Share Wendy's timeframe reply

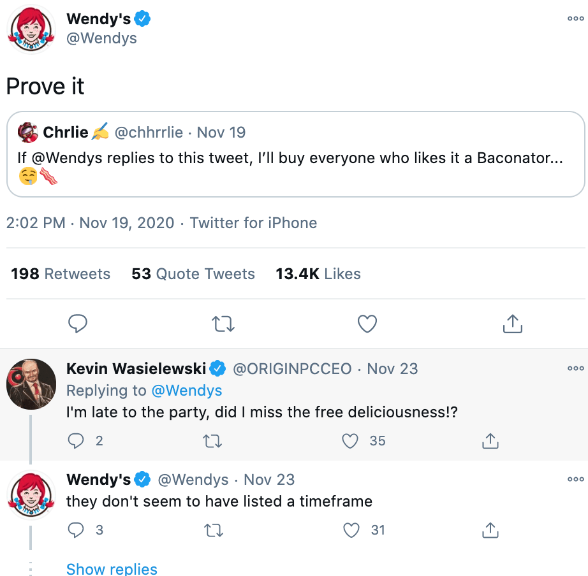click(x=490, y=529)
